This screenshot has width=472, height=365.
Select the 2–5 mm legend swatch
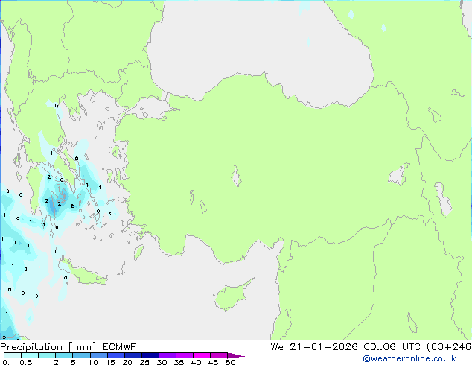click(x=64, y=355)
